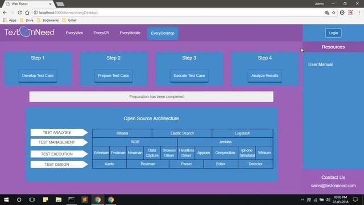Click the Kantu cell

click(109, 164)
